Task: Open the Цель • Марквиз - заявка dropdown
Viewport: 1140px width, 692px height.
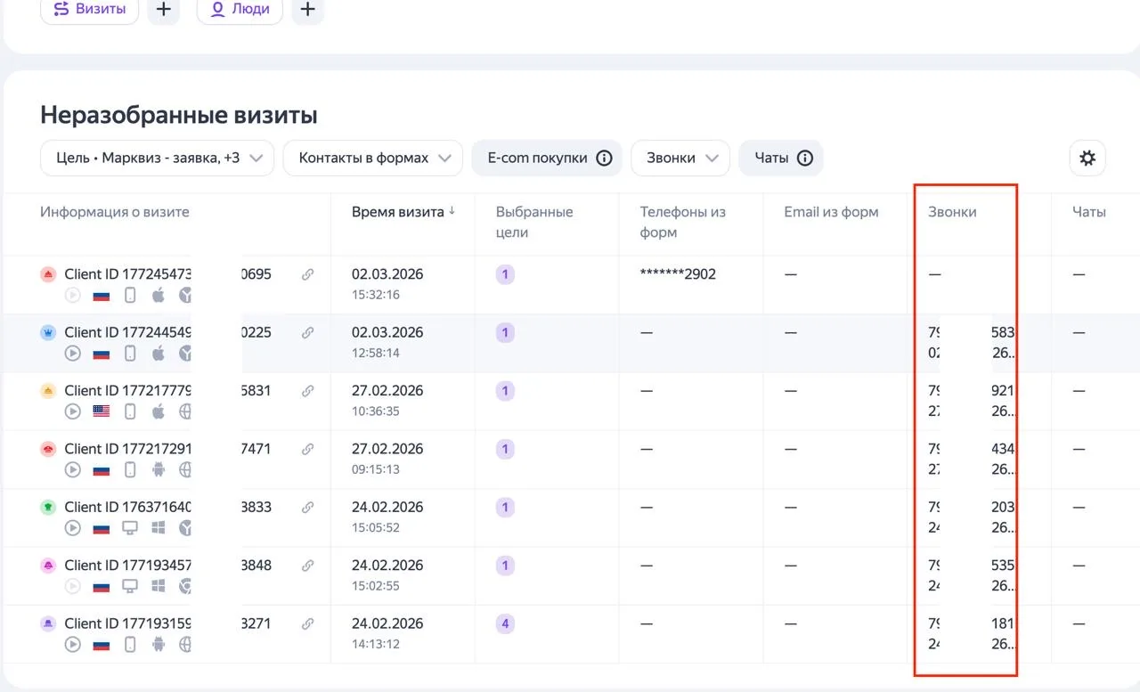Action: [157, 159]
